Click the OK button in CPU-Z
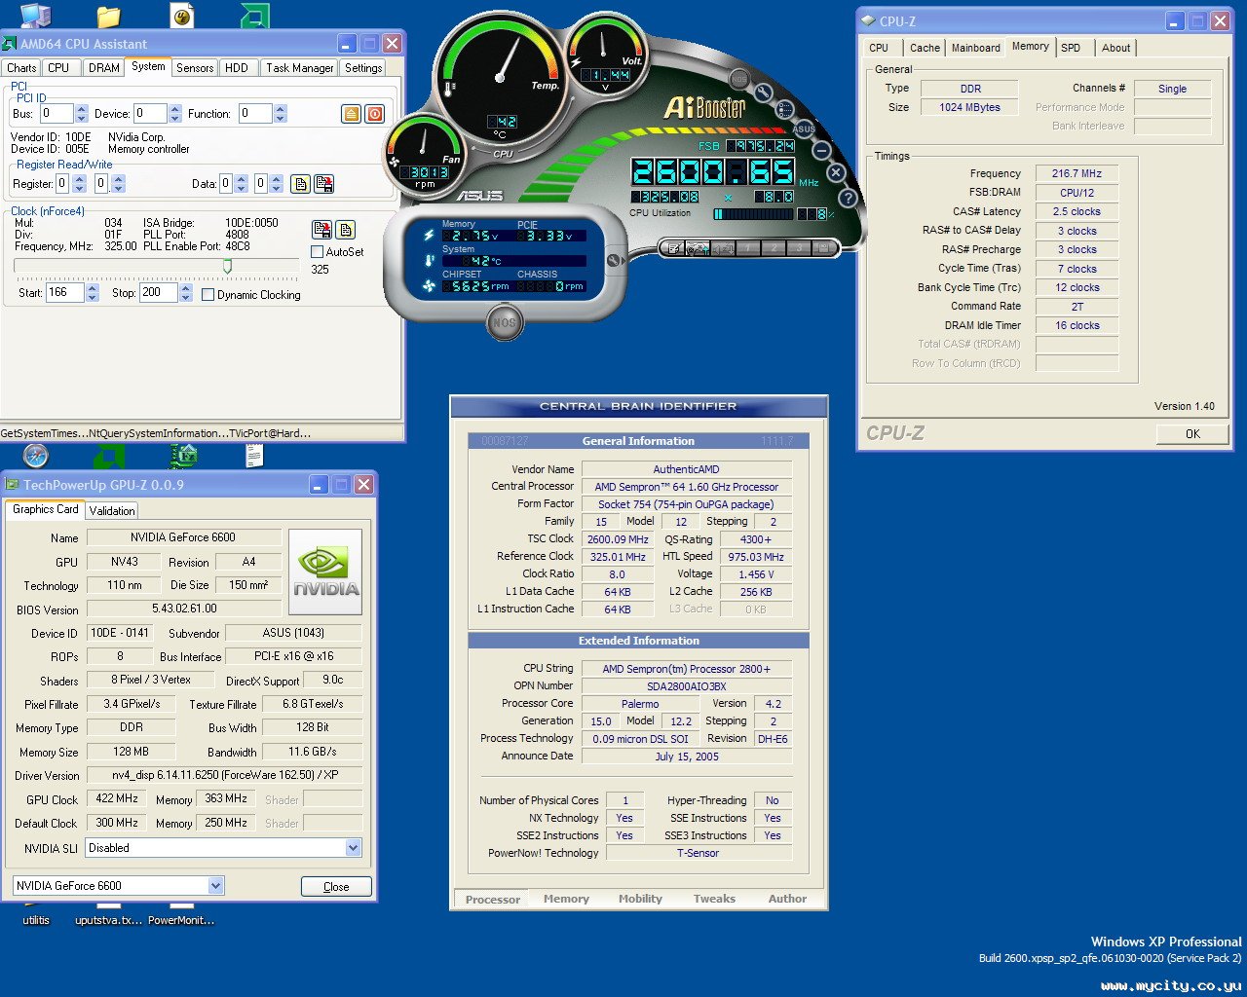This screenshot has width=1247, height=997. pos(1192,434)
